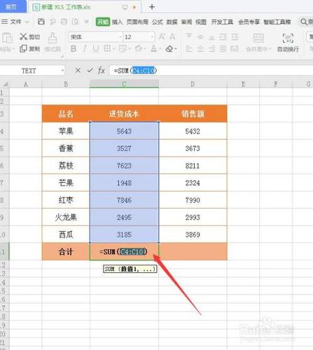Open the 智能工具箱 tab

(x=277, y=22)
